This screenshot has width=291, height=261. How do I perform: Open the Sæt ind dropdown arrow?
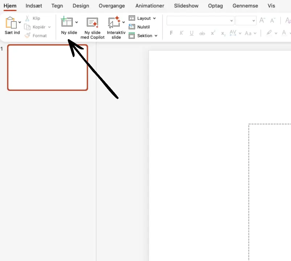click(20, 22)
